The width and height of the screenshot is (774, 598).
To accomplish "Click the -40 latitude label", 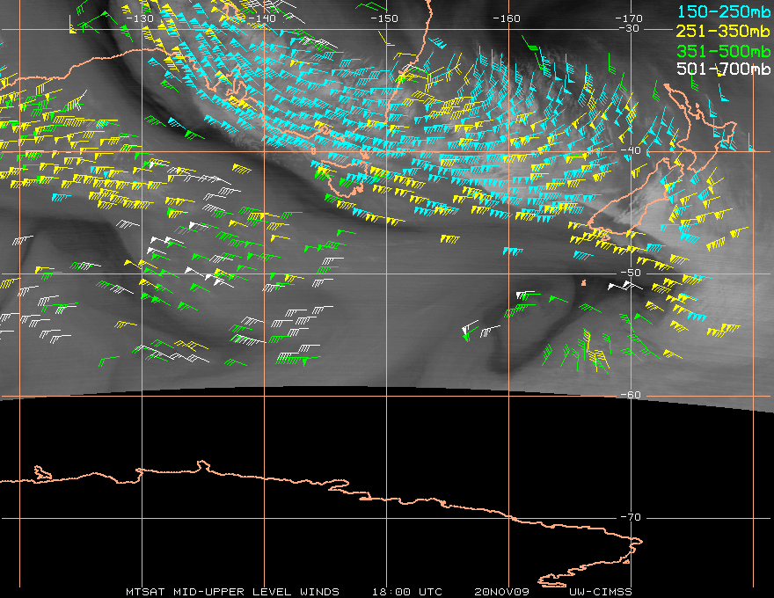I will 631,150.
